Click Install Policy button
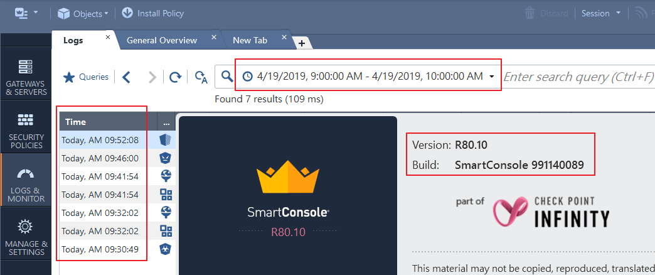The image size is (655, 275). (152, 13)
